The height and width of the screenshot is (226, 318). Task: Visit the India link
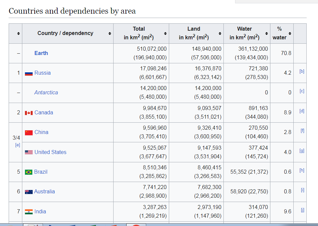(40, 211)
